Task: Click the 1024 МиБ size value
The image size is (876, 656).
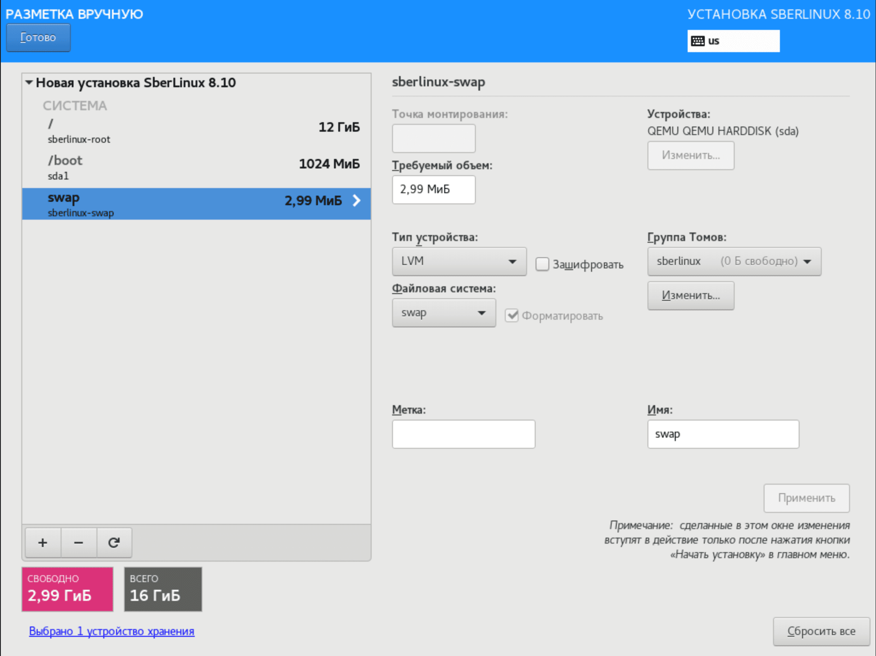Action: [x=329, y=164]
